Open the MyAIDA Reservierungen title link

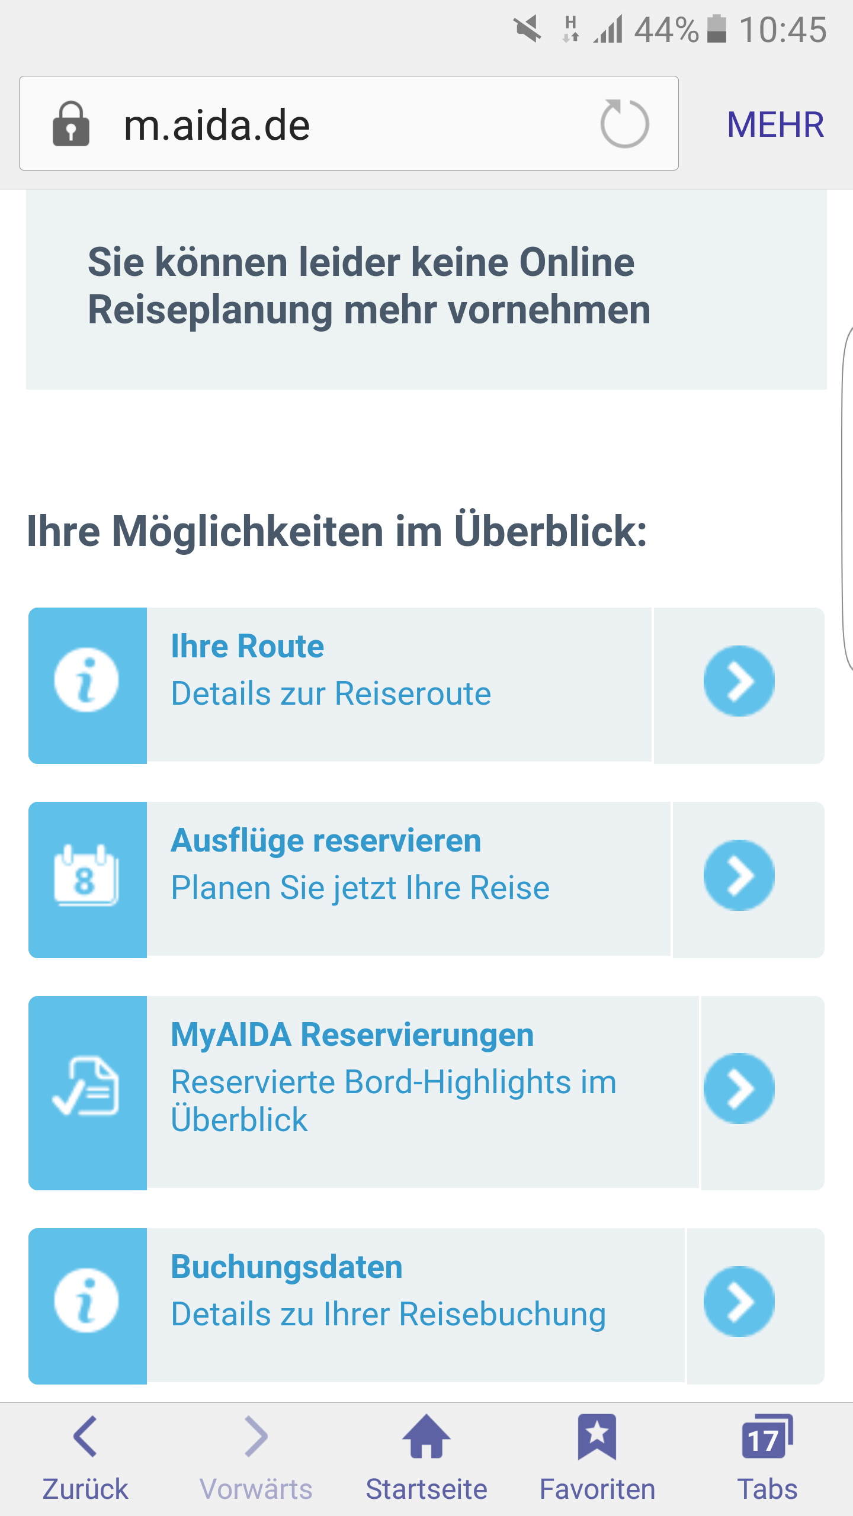click(352, 1035)
